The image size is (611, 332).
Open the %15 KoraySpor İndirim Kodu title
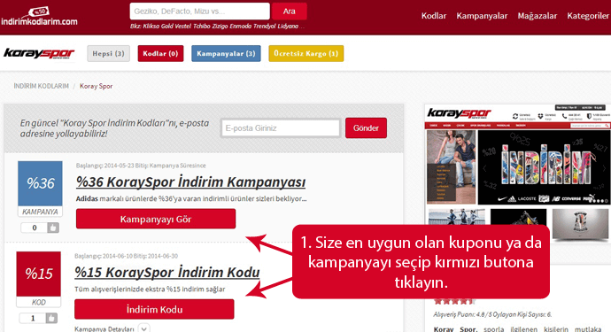tap(166, 272)
